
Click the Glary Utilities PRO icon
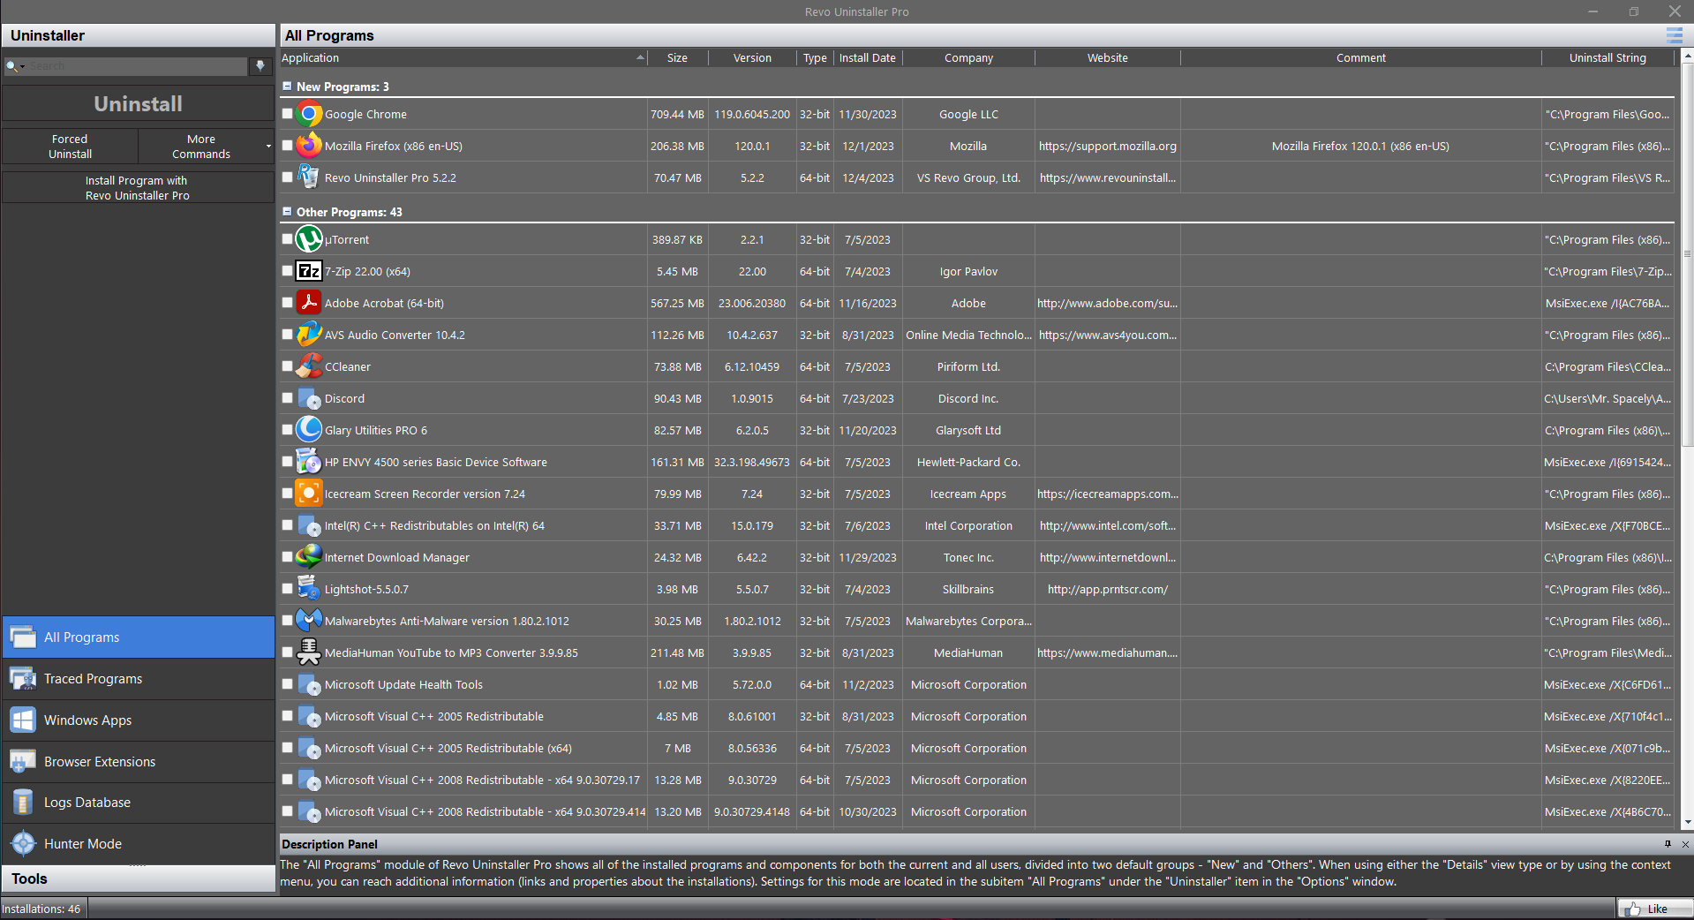click(x=309, y=430)
